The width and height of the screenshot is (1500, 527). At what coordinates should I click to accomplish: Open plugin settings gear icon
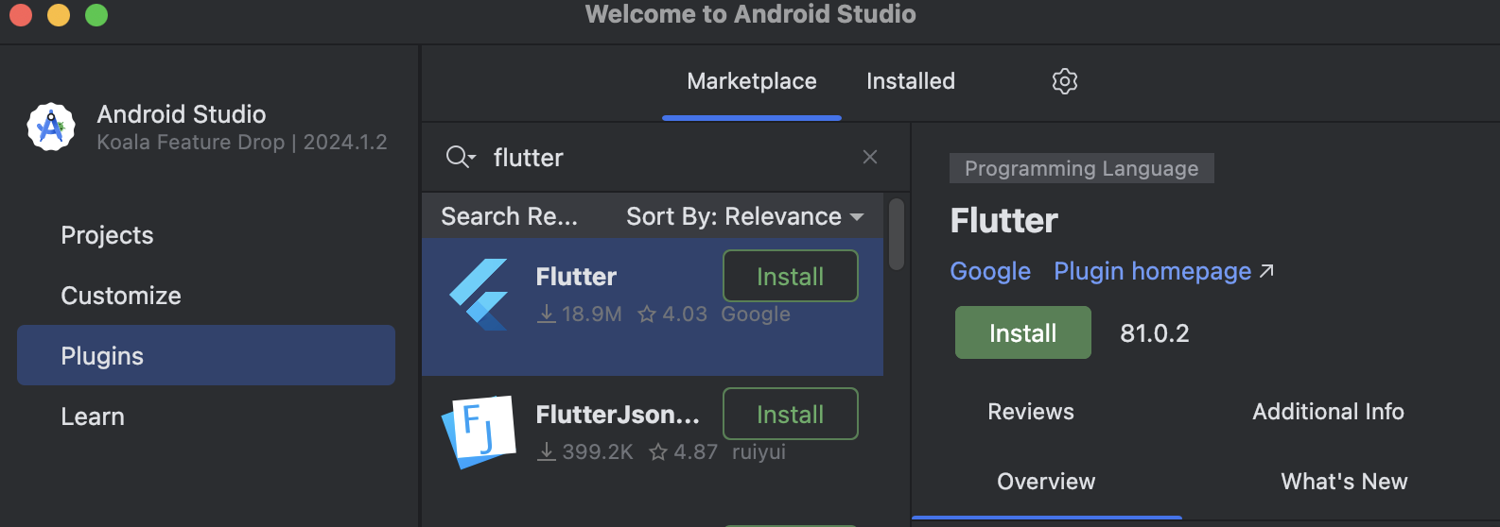coord(1065,81)
